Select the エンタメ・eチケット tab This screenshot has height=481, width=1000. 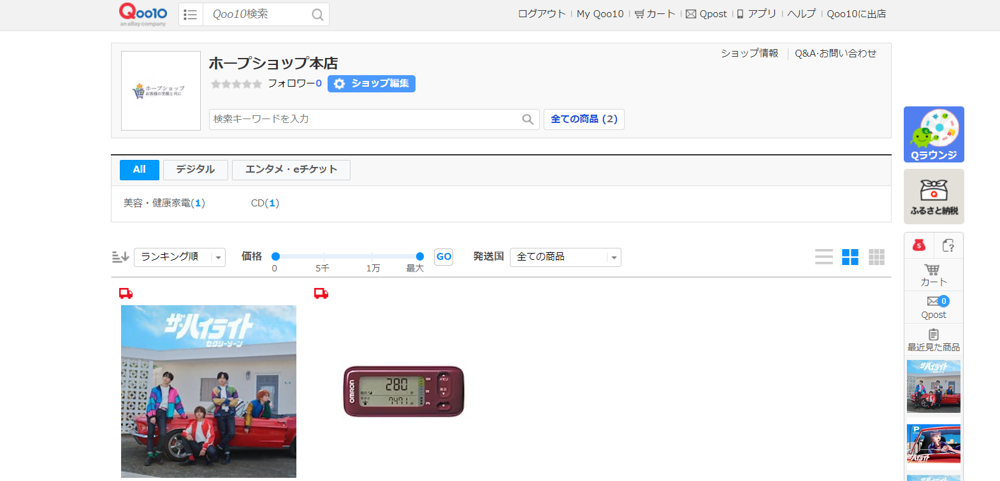click(x=291, y=169)
